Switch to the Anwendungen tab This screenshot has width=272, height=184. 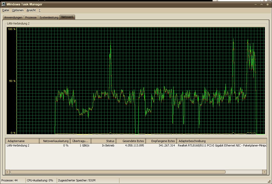[13, 17]
